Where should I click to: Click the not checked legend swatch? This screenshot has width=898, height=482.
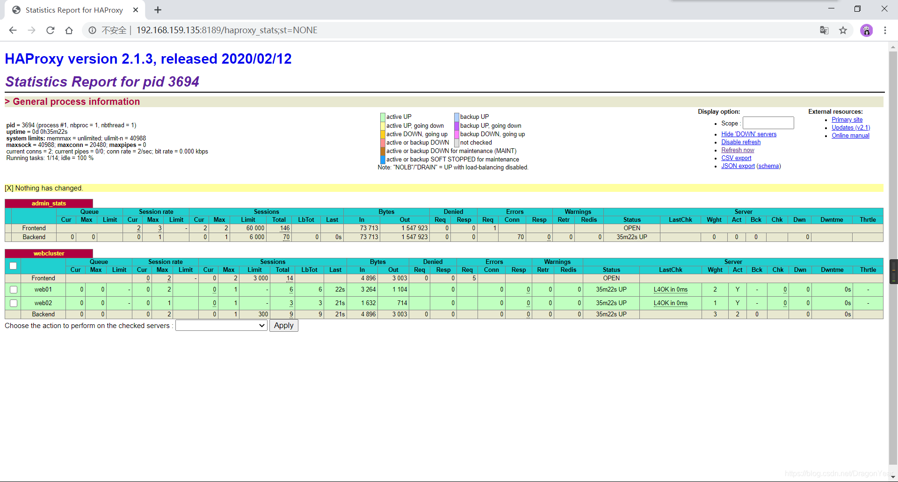click(457, 143)
